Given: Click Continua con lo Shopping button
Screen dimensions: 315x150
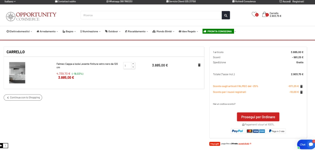Looking at the screenshot, I should (x=23, y=98).
